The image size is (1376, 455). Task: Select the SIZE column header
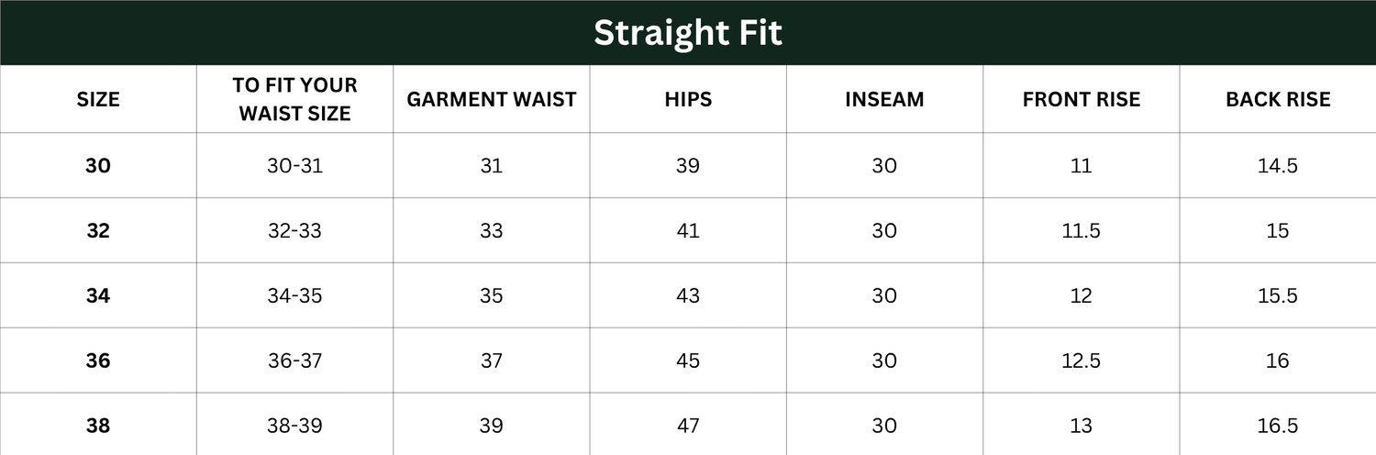pyautogui.click(x=98, y=99)
